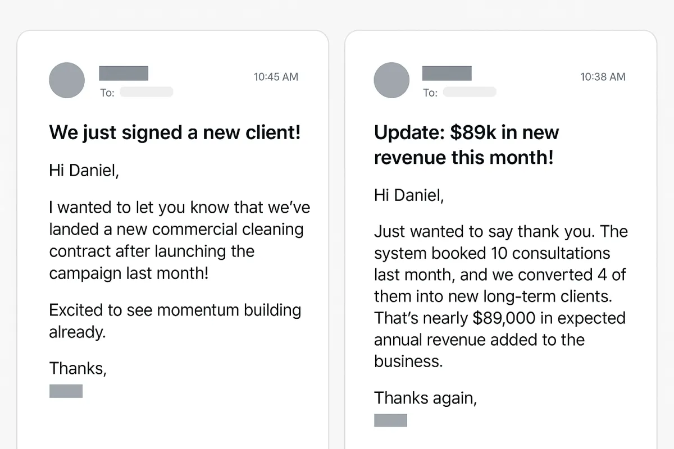Open the 'We just signed a new client!' subject
This screenshot has width=674, height=449.
[x=175, y=132]
